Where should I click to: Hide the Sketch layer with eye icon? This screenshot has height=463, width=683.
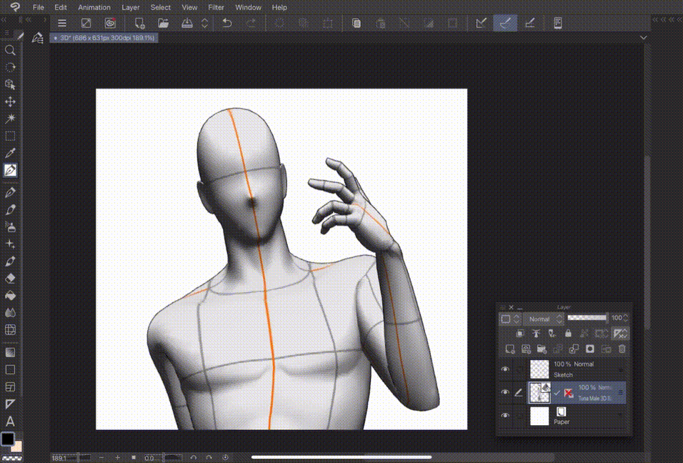pos(506,369)
